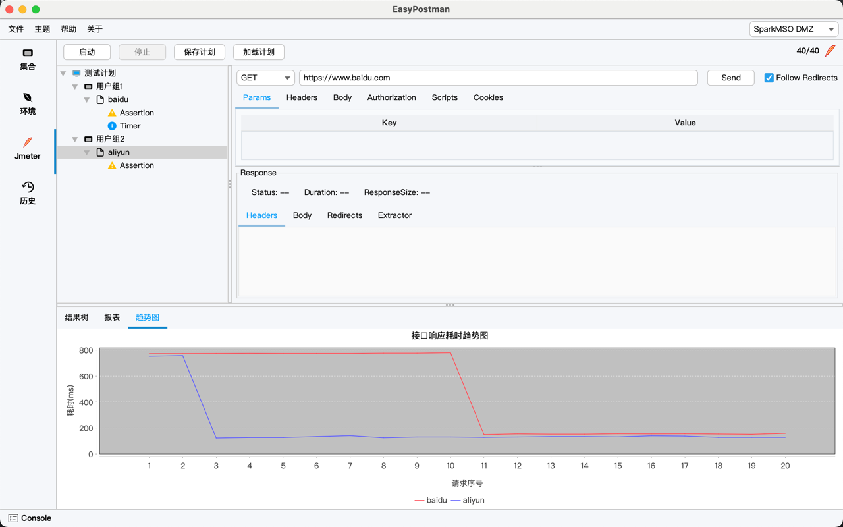
Task: Click the Key column header
Action: tap(389, 123)
